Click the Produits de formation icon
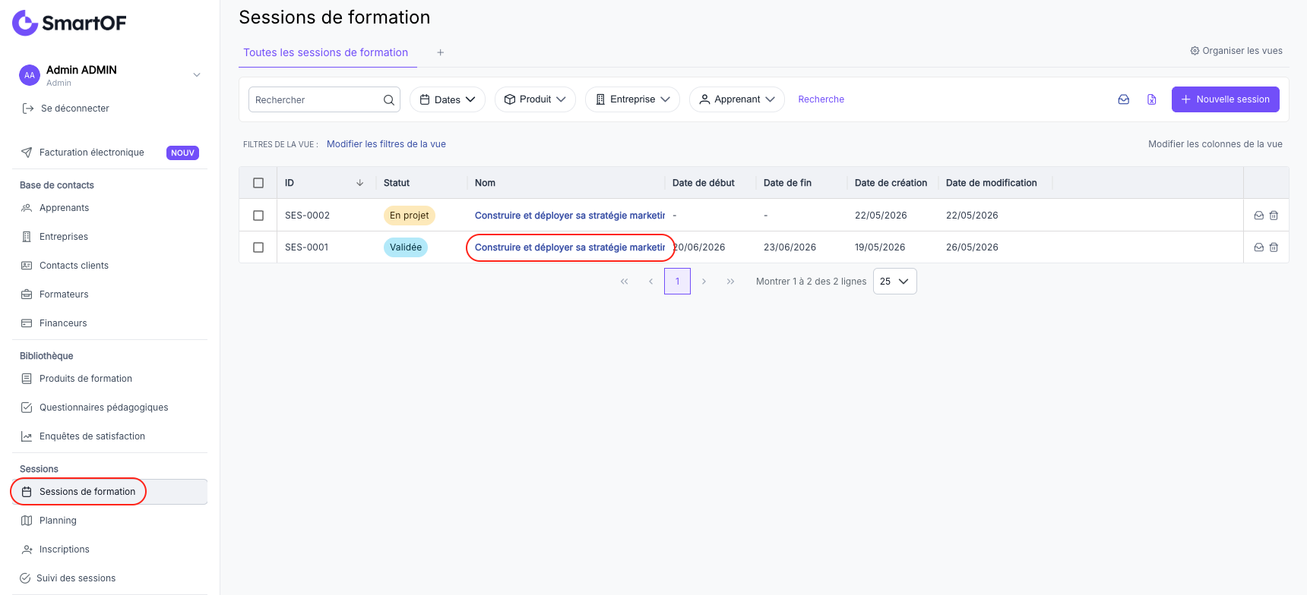This screenshot has height=595, width=1307. [27, 379]
